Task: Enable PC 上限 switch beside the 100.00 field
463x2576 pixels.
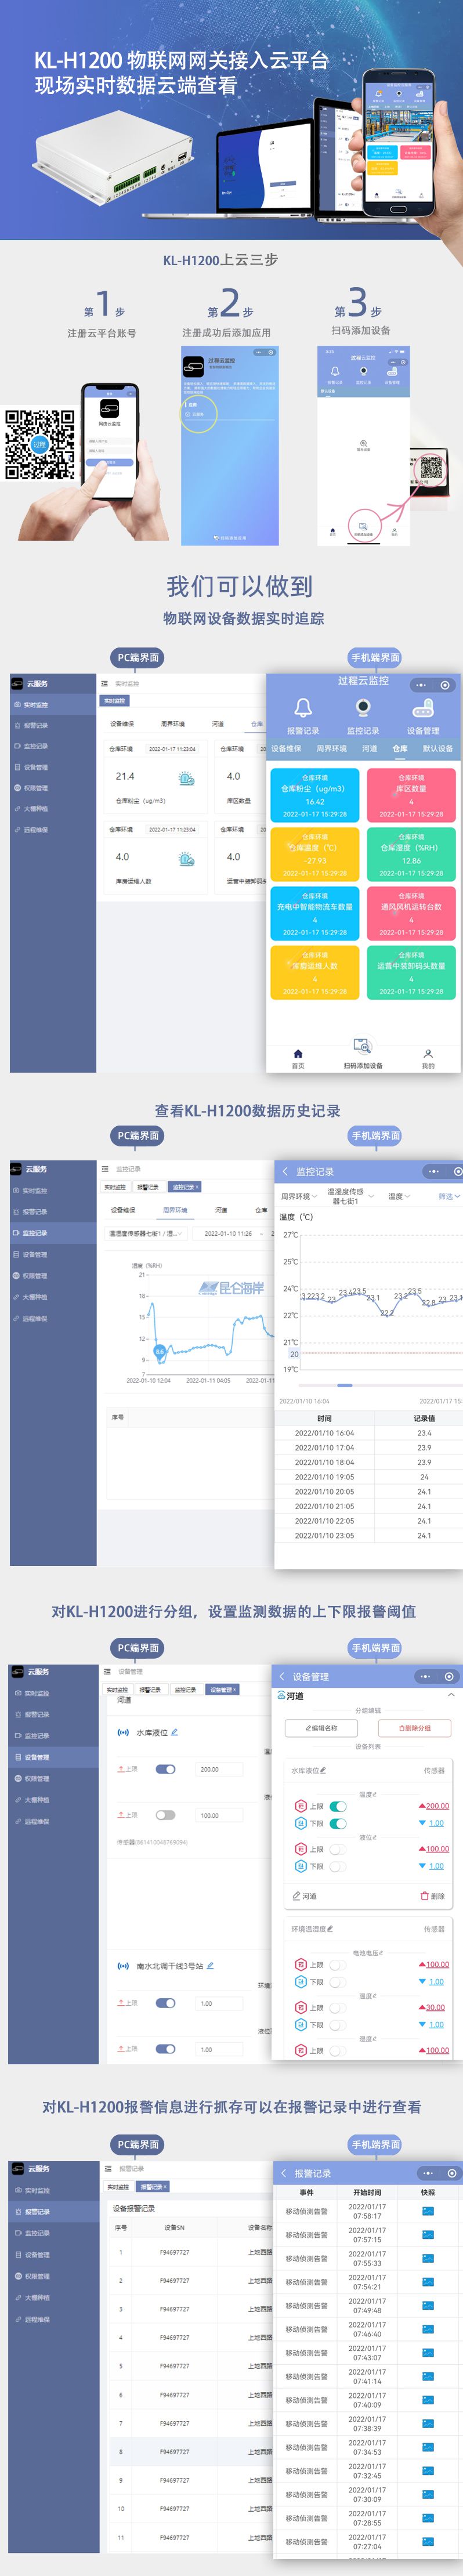Action: [x=165, y=1815]
